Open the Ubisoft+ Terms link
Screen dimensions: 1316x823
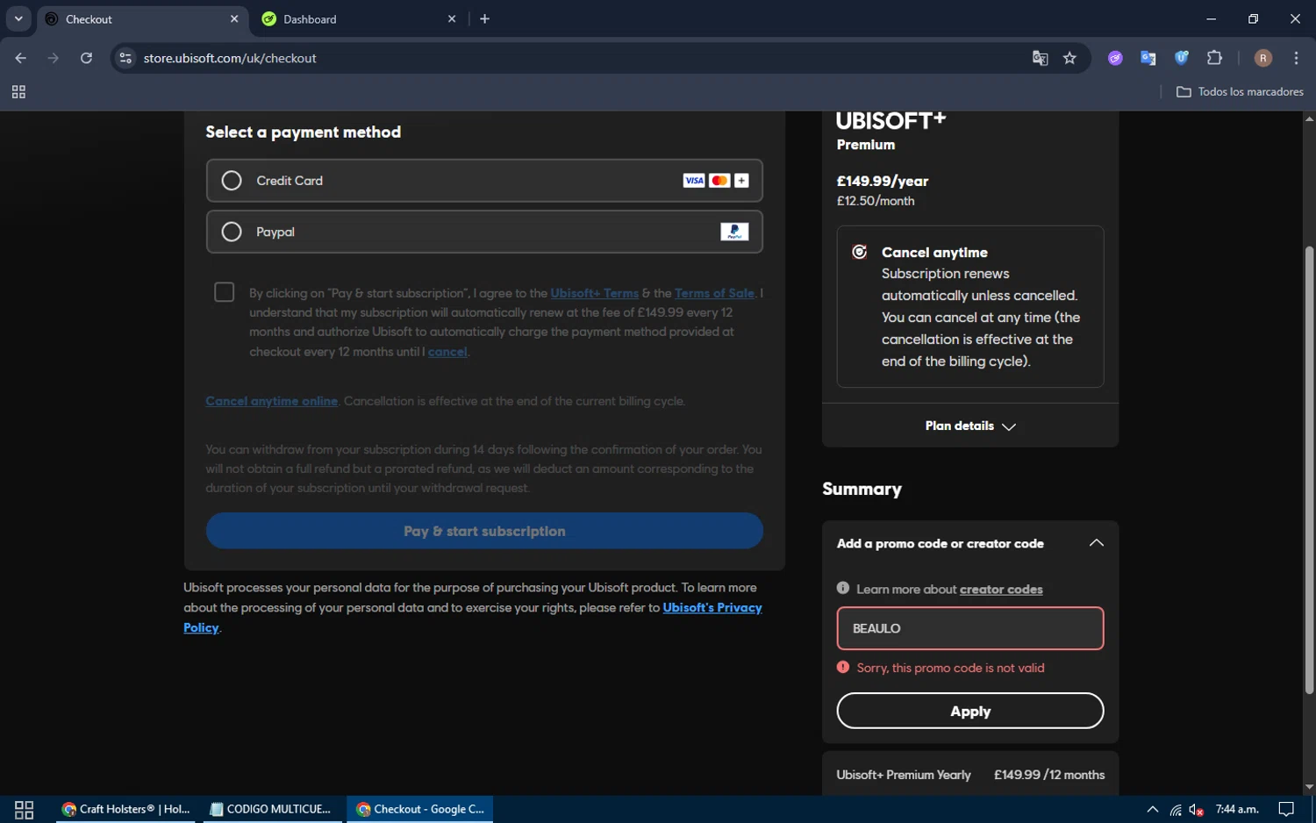coord(594,293)
